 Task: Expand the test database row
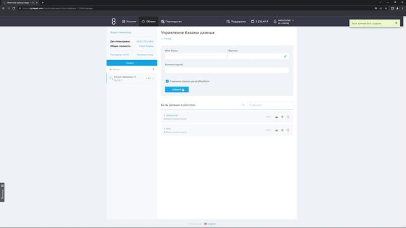pyautogui.click(x=167, y=129)
